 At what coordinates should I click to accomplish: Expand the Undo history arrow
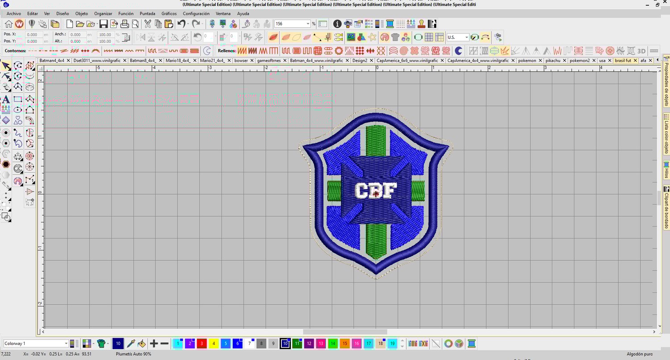tap(188, 24)
